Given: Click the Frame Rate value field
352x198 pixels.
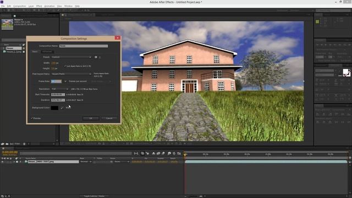Looking at the screenshot, I should click(56, 81).
